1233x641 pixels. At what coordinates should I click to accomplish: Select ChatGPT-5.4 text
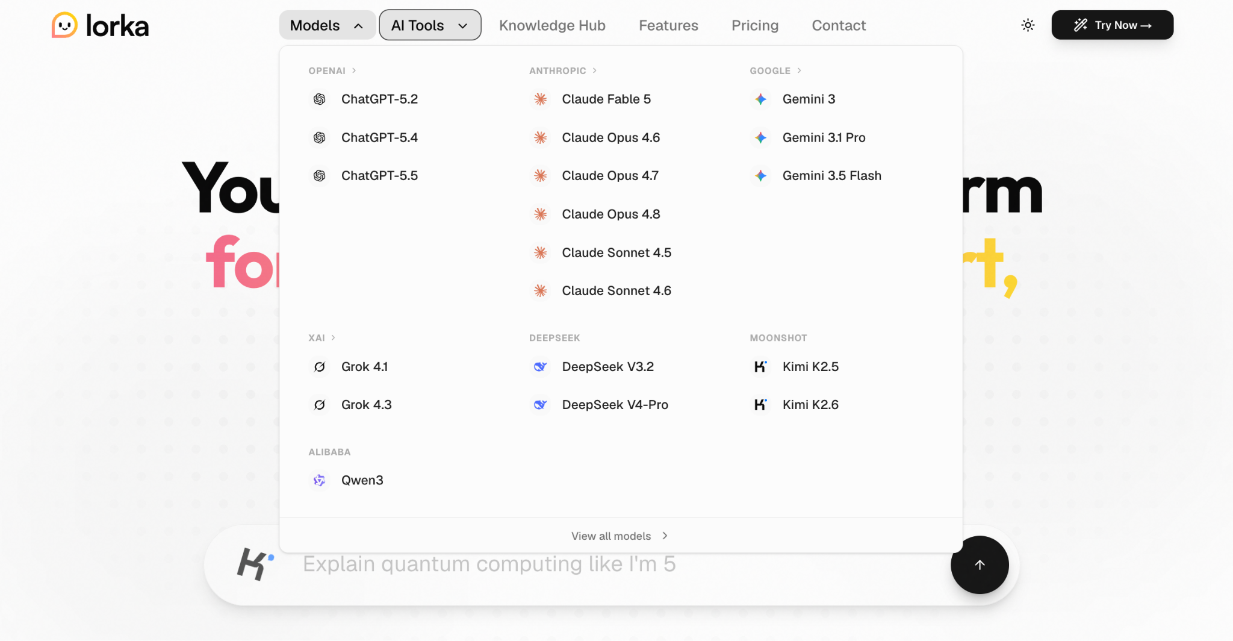click(379, 137)
